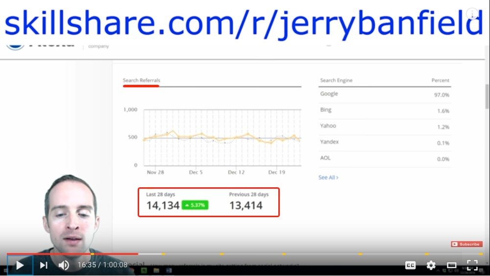490x276 pixels.
Task: Enter fullscreen mode
Action: pos(472,265)
